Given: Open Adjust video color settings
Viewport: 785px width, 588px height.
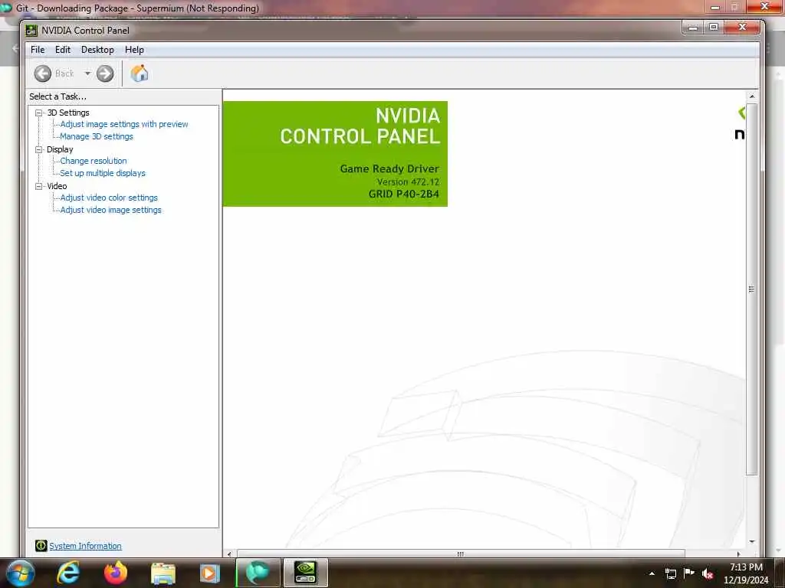Looking at the screenshot, I should pos(109,198).
